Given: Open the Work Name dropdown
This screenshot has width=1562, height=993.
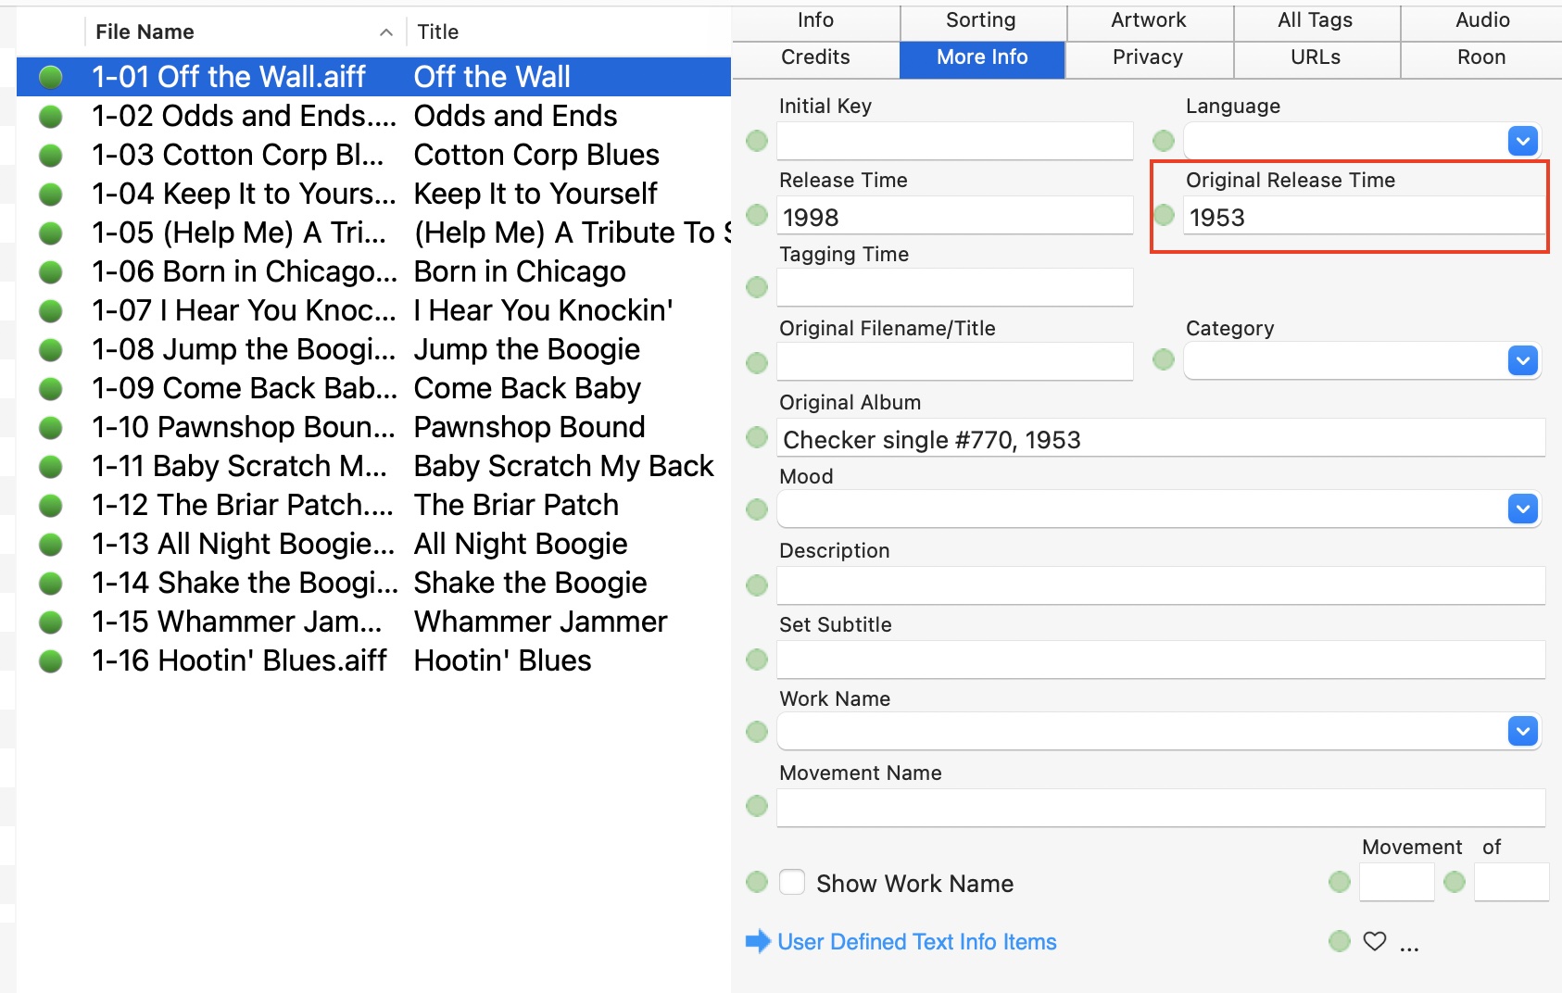Looking at the screenshot, I should pyautogui.click(x=1523, y=731).
